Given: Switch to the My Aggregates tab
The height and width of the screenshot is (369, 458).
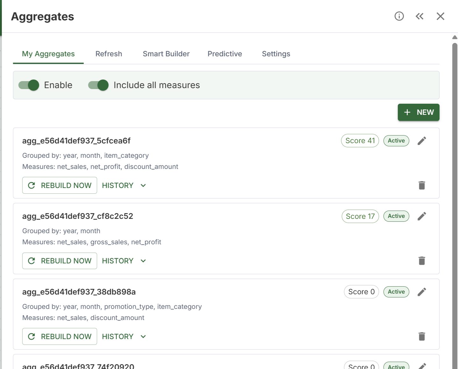Looking at the screenshot, I should 48,54.
